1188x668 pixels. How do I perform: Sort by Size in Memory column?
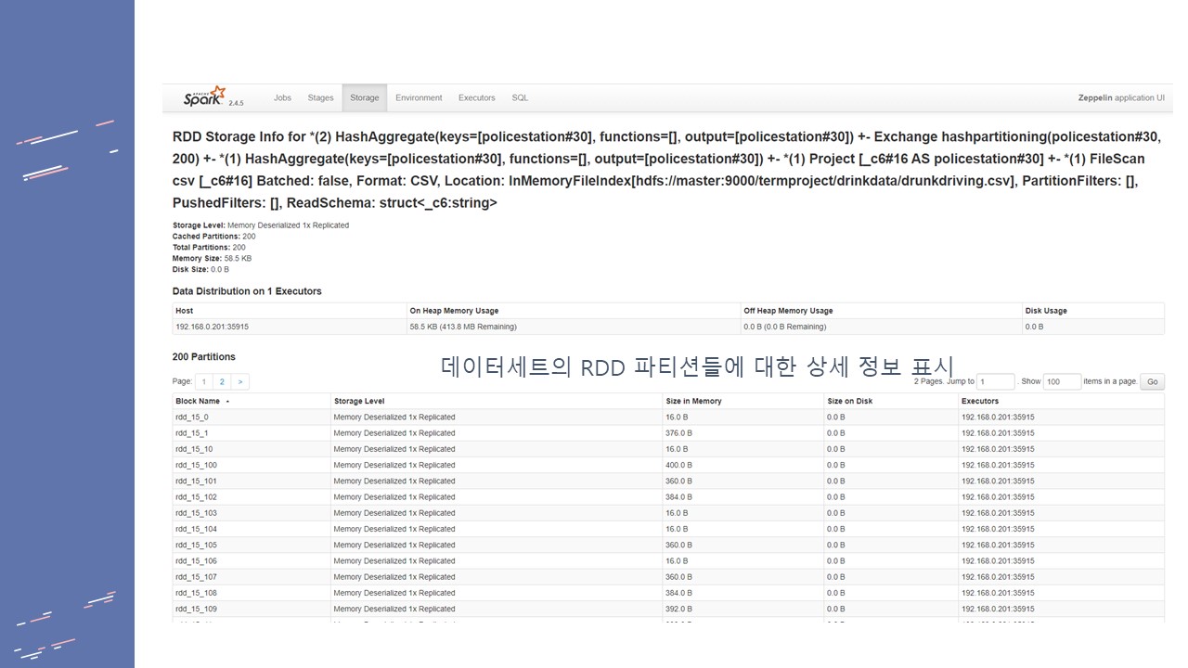[693, 401]
